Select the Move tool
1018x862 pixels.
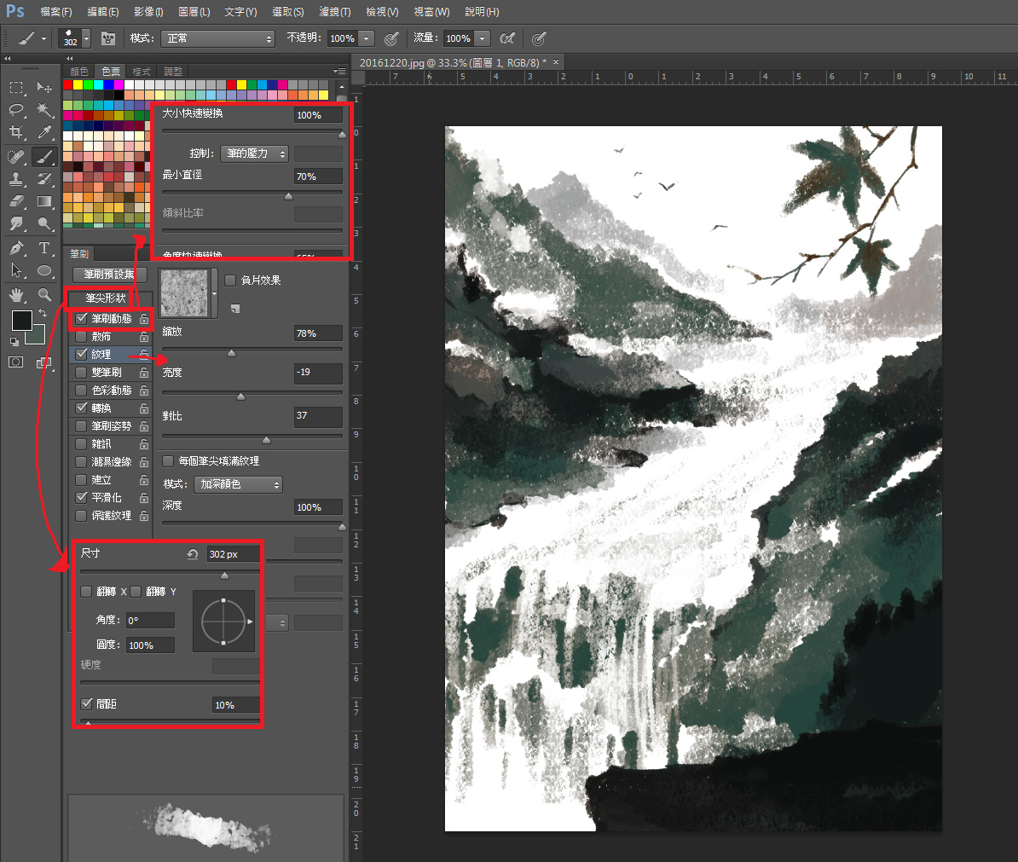pos(44,87)
